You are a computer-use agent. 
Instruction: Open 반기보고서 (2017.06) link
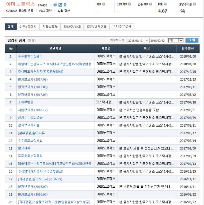pos(33,87)
